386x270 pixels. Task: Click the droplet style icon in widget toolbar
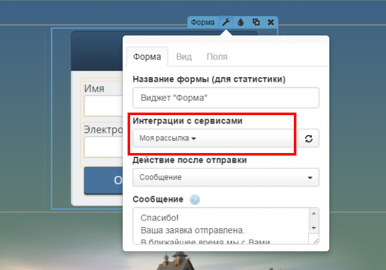(241, 22)
